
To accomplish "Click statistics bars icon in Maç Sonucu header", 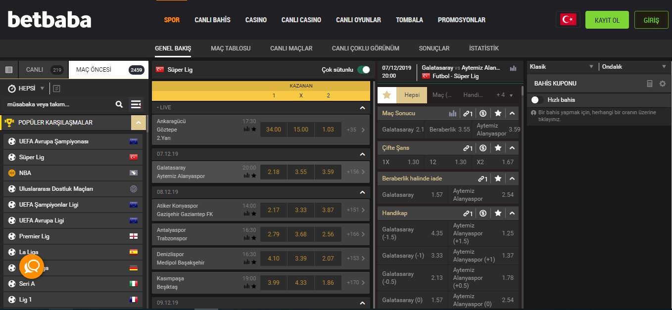I will tap(453, 113).
